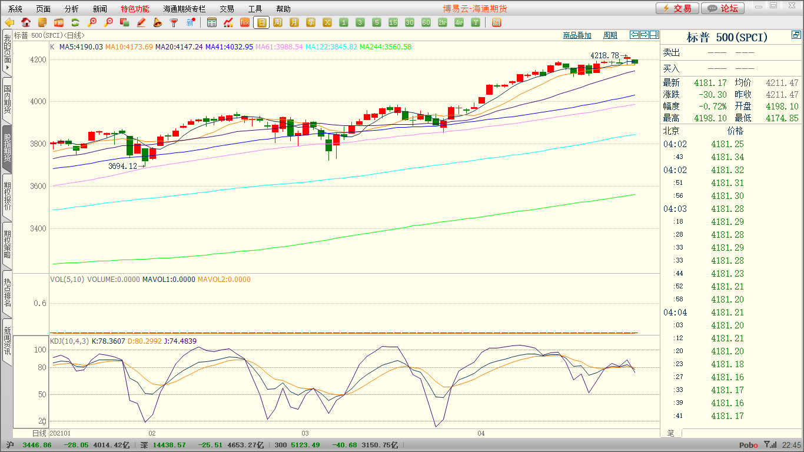The image size is (804, 452).
Task: Select the Tick chart icon
Action: click(x=245, y=22)
